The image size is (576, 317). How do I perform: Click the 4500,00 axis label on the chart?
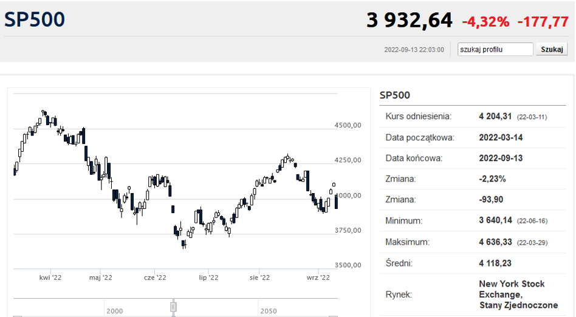coord(348,125)
